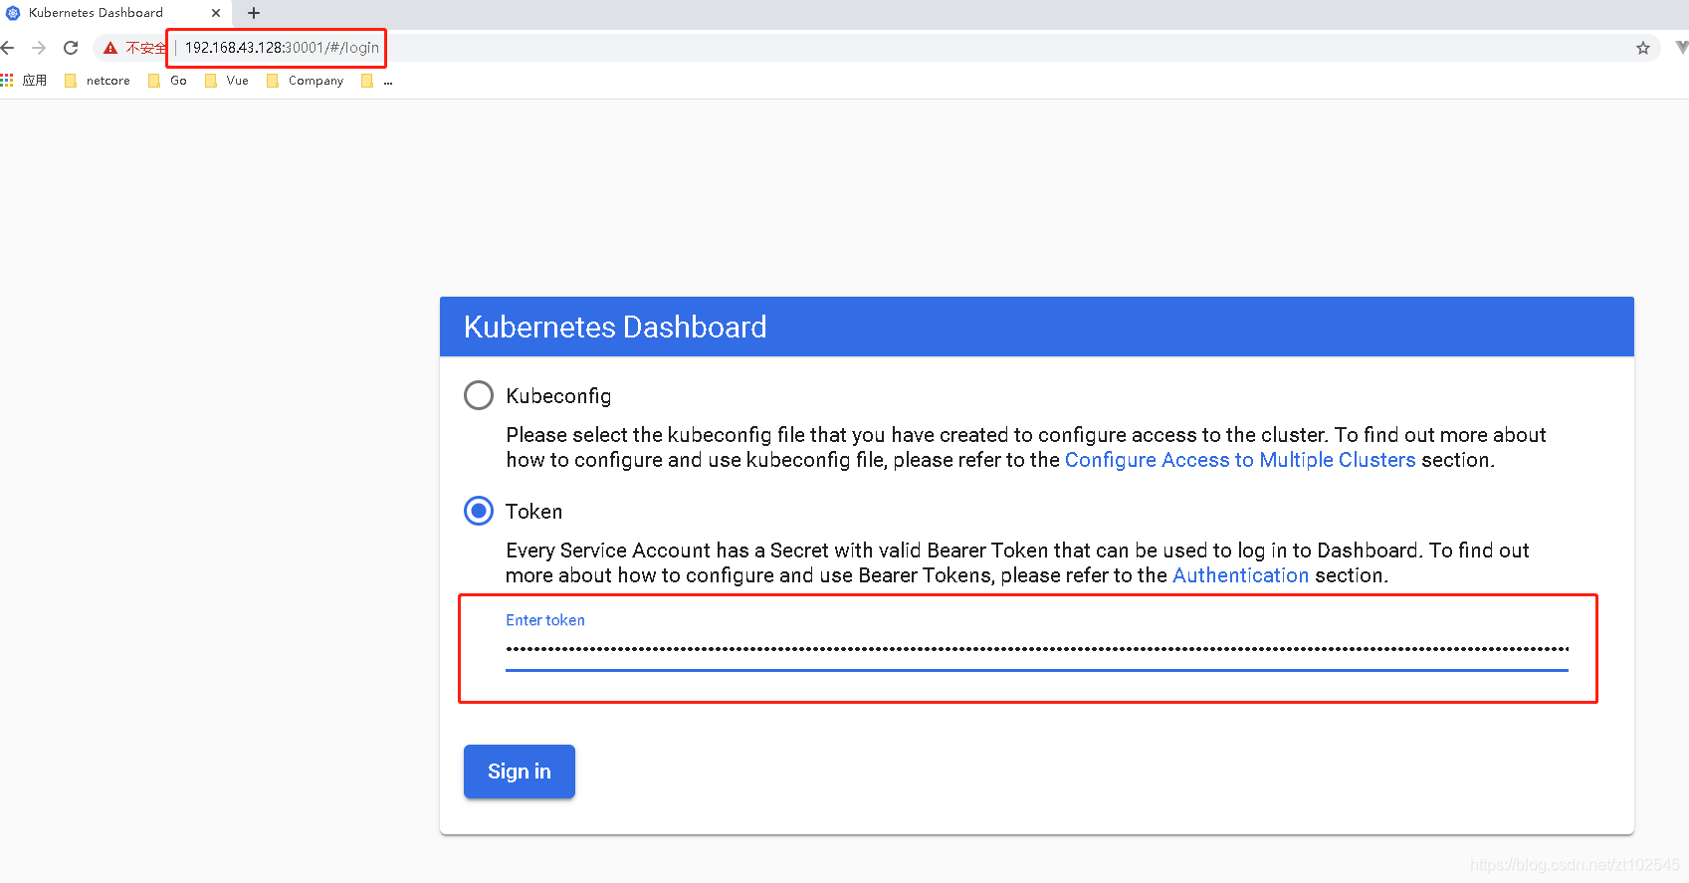Click the profile dropdown arrow at toolbar edge
Screen dimensions: 1689x883
[1682, 48]
